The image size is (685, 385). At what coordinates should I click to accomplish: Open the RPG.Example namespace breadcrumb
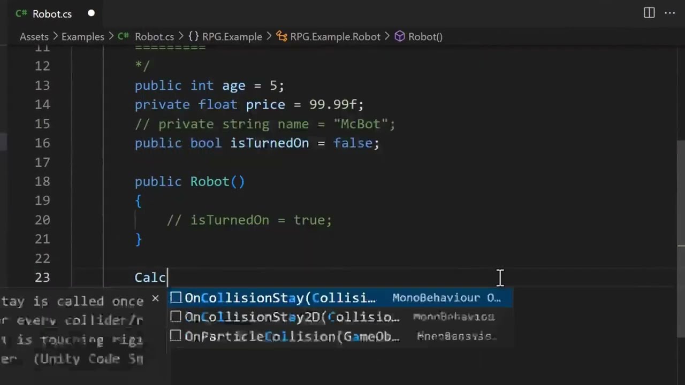click(232, 37)
